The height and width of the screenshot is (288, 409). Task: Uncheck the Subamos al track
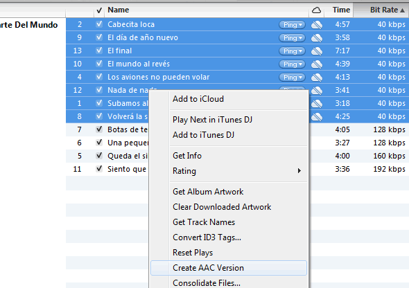pos(99,103)
